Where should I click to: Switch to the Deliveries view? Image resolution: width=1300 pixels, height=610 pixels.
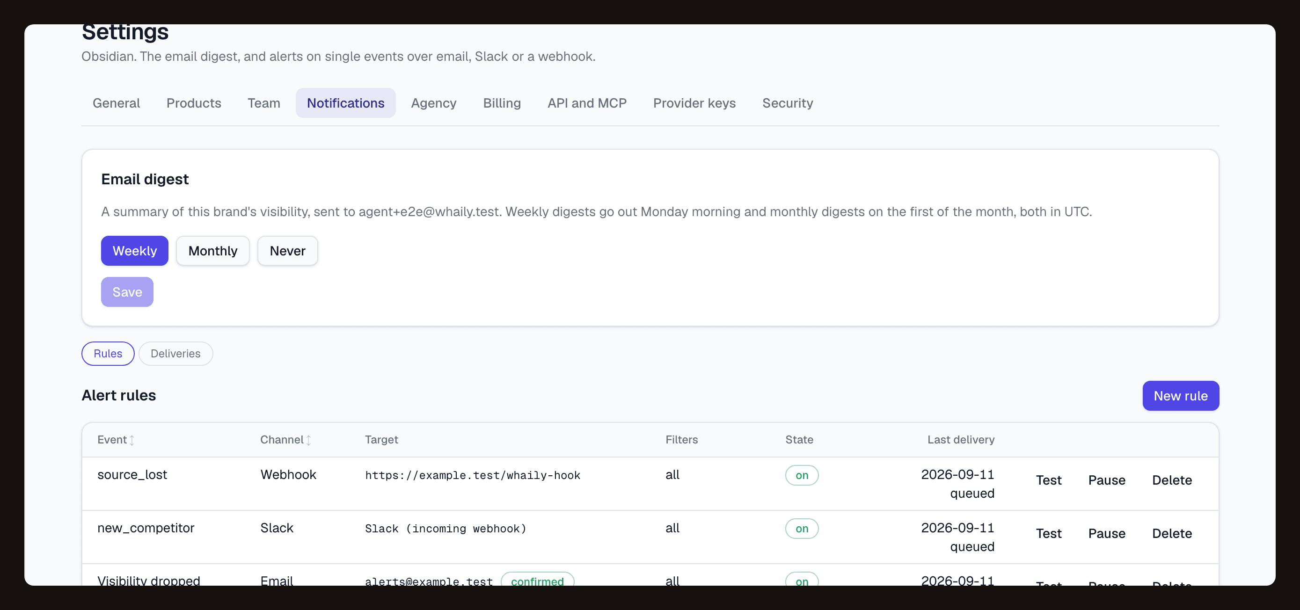pos(175,354)
